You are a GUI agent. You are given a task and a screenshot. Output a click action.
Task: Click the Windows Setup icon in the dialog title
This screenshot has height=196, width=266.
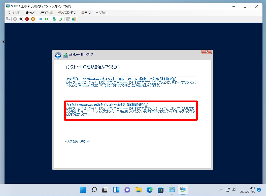click(x=65, y=55)
